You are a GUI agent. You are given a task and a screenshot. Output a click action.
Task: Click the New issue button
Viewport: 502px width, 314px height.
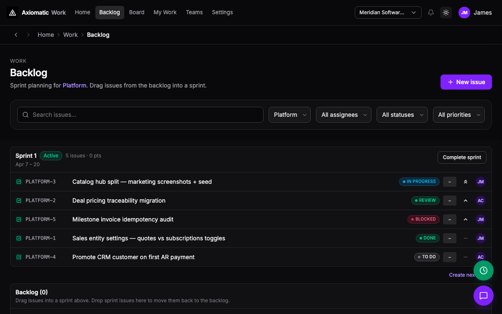(466, 82)
